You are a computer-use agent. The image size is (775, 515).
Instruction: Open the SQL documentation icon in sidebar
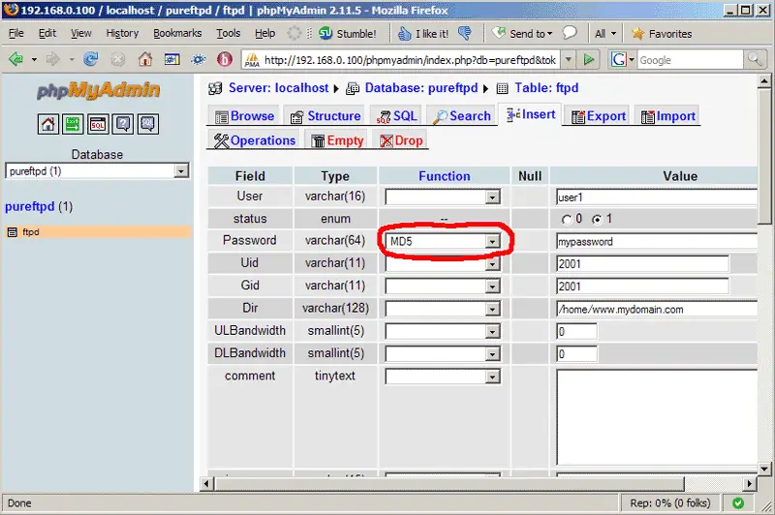[148, 124]
